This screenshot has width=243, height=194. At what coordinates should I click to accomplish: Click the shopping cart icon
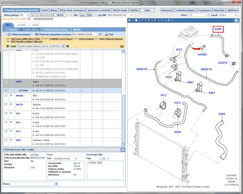(x=36, y=35)
